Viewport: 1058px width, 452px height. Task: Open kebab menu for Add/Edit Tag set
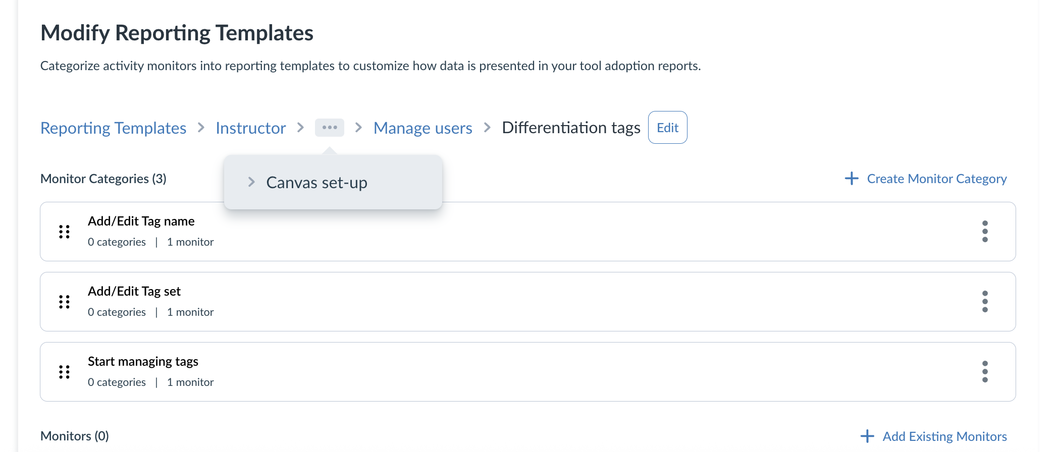985,302
